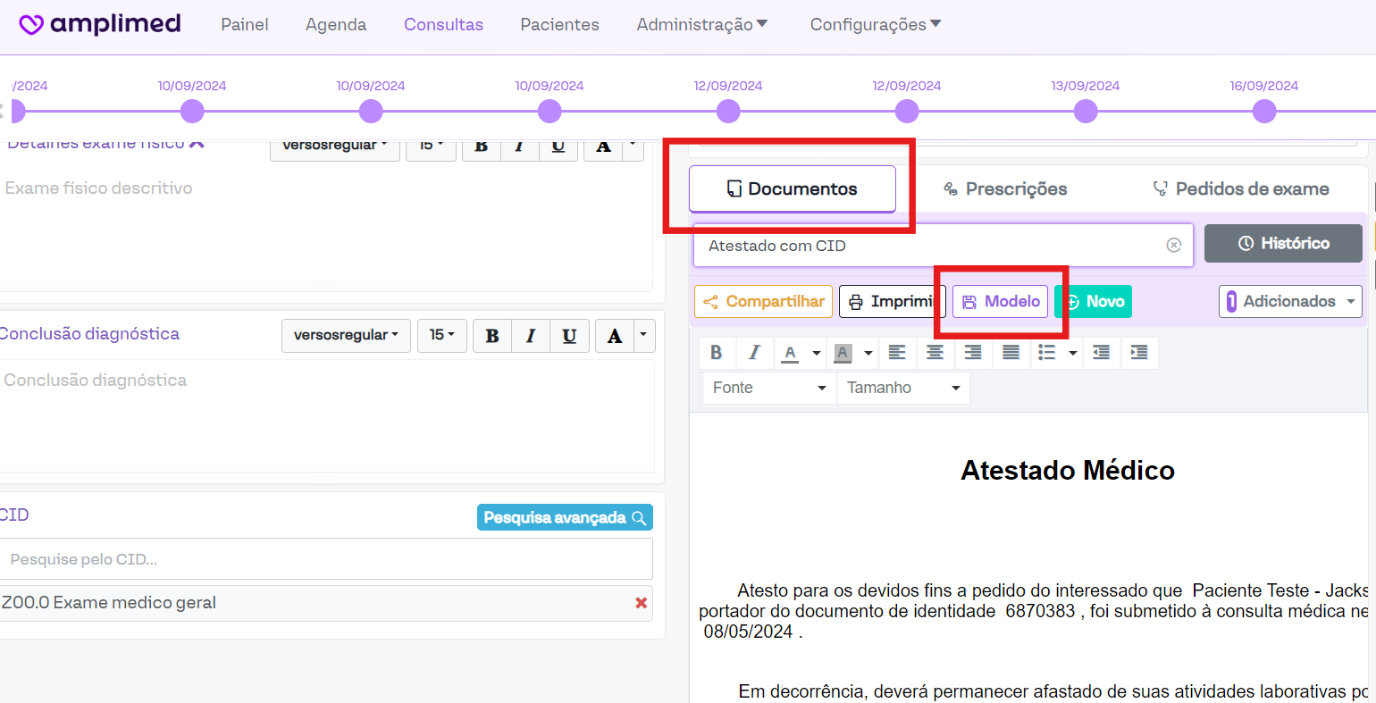Clear the Atestado com CID search field
1376x703 pixels.
[1174, 246]
